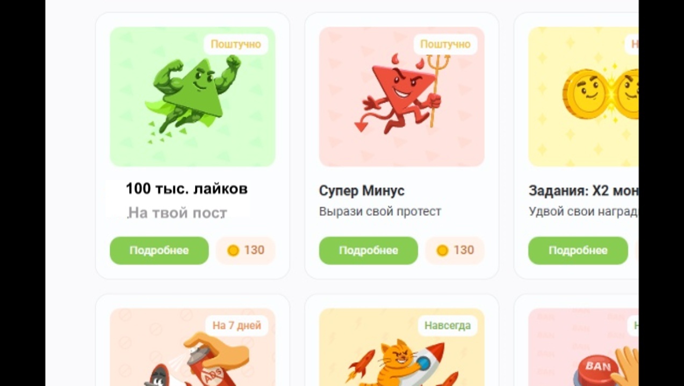Viewport: 684px width, 386px height.
Task: Click the red devil triangle illustration
Action: tap(402, 96)
